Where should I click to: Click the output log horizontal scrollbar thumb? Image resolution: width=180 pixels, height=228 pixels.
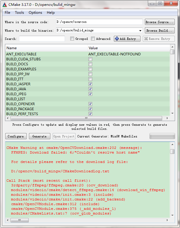pyautogui.click(x=20, y=220)
